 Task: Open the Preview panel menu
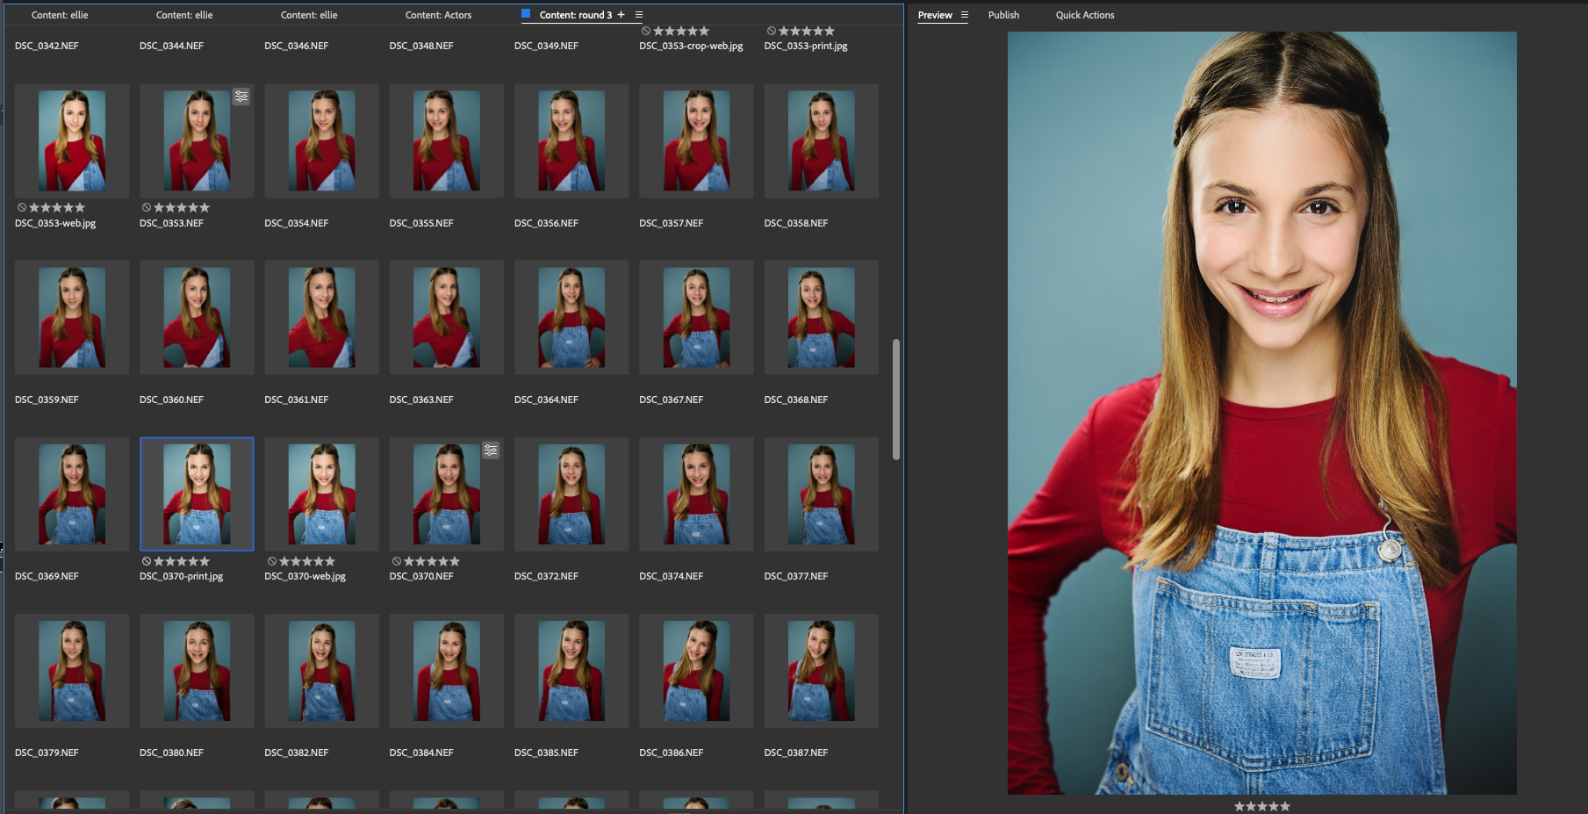click(x=964, y=15)
